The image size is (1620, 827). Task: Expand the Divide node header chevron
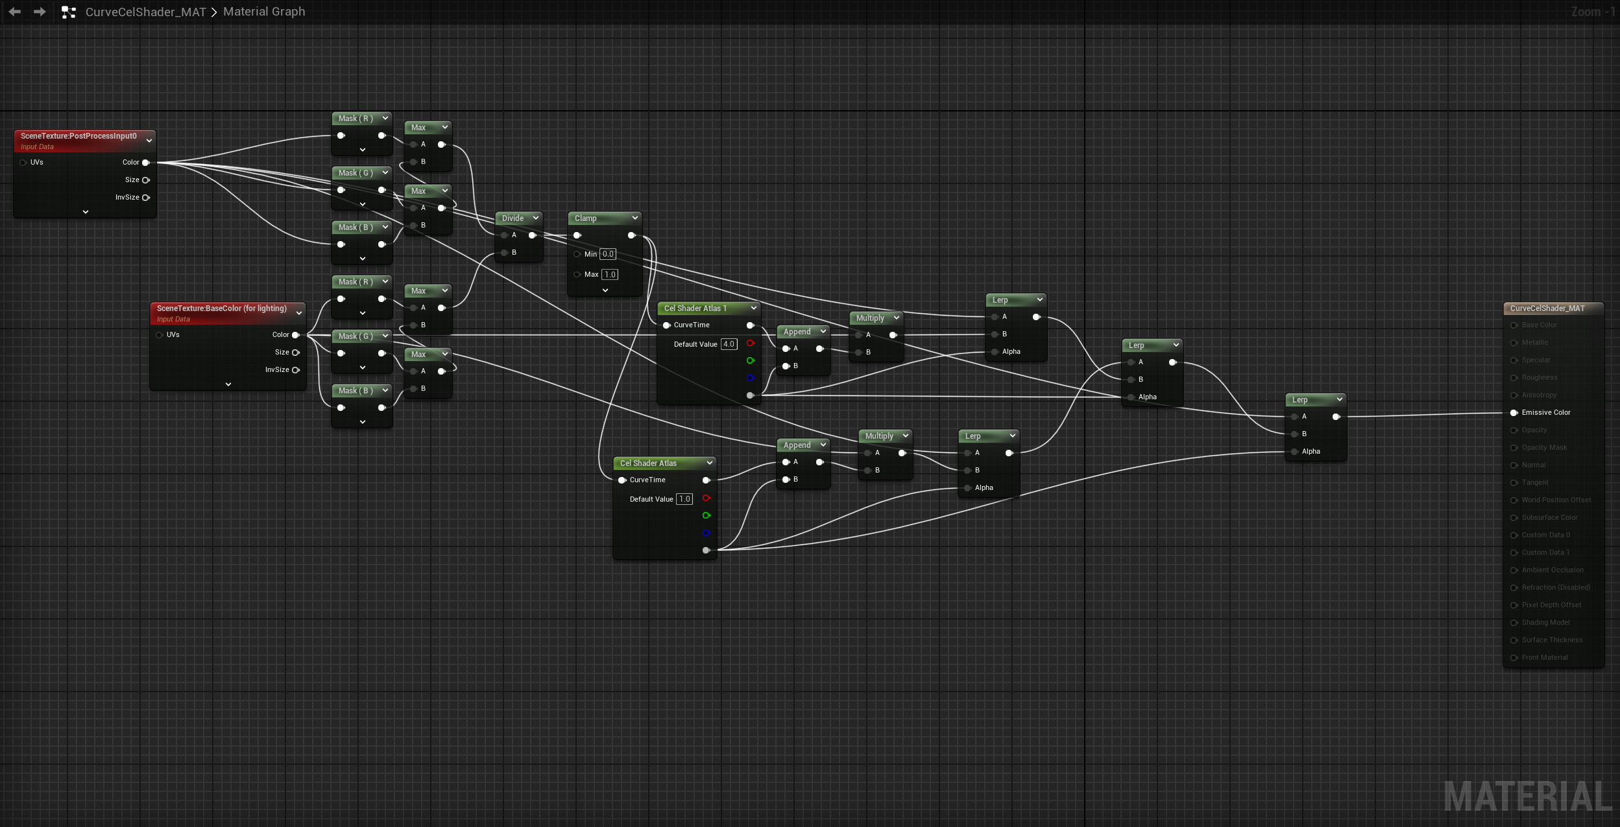[x=535, y=218]
